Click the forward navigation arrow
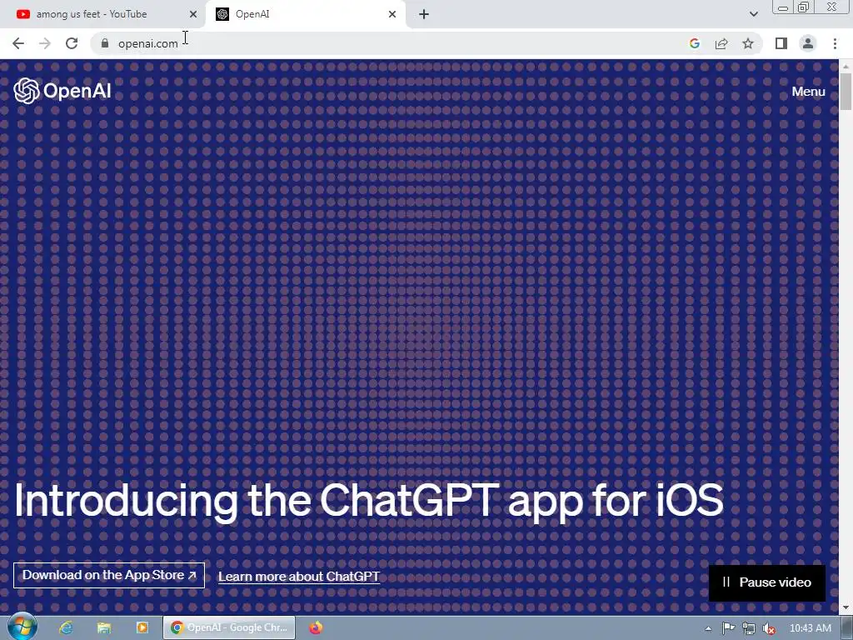Screen dimensions: 853x640 pos(45,43)
